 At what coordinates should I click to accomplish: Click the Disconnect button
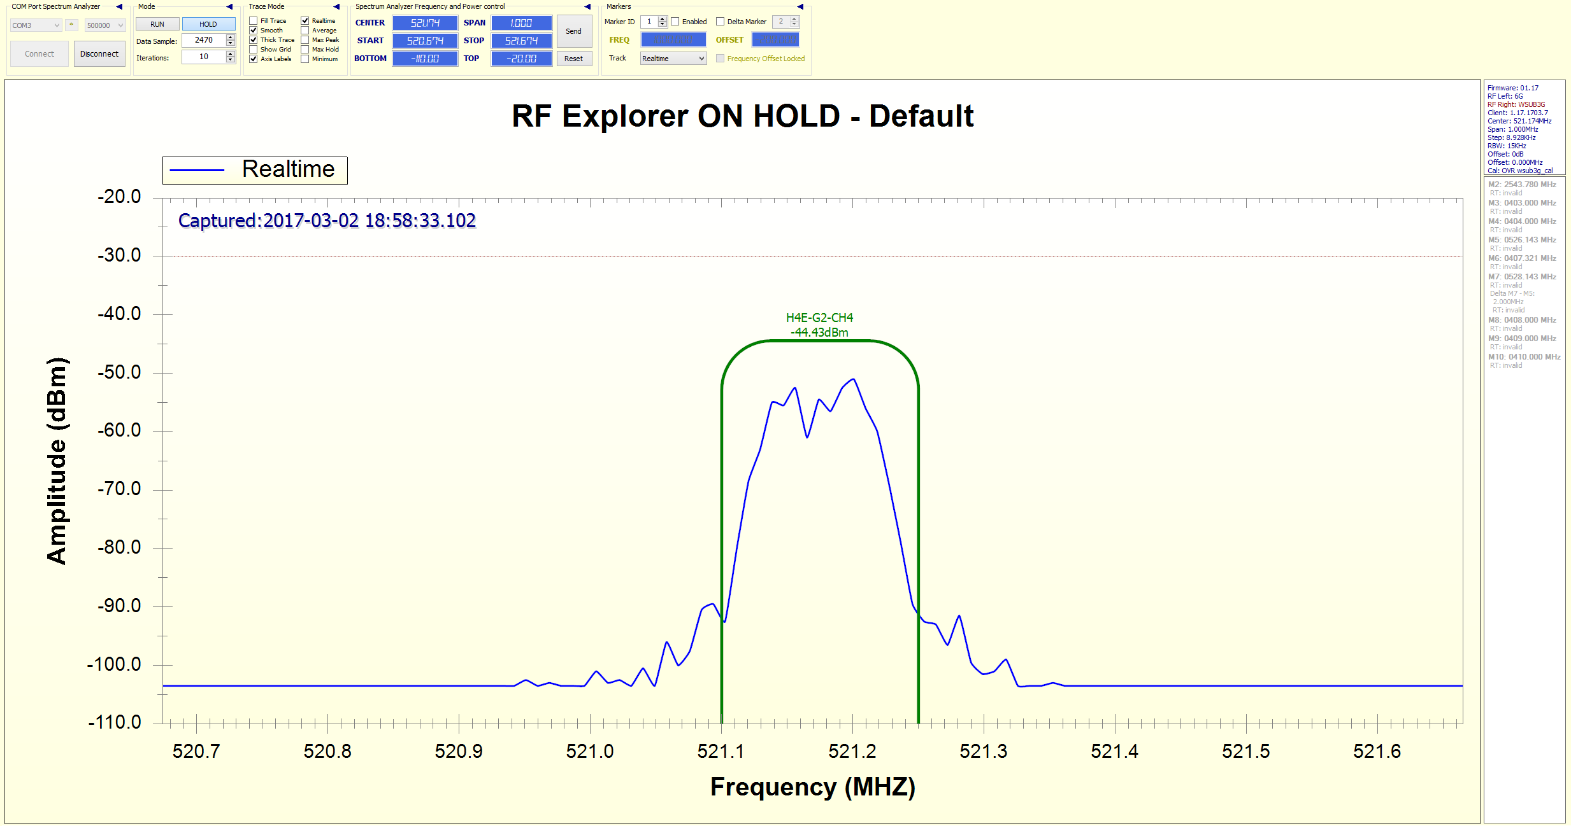(x=99, y=54)
